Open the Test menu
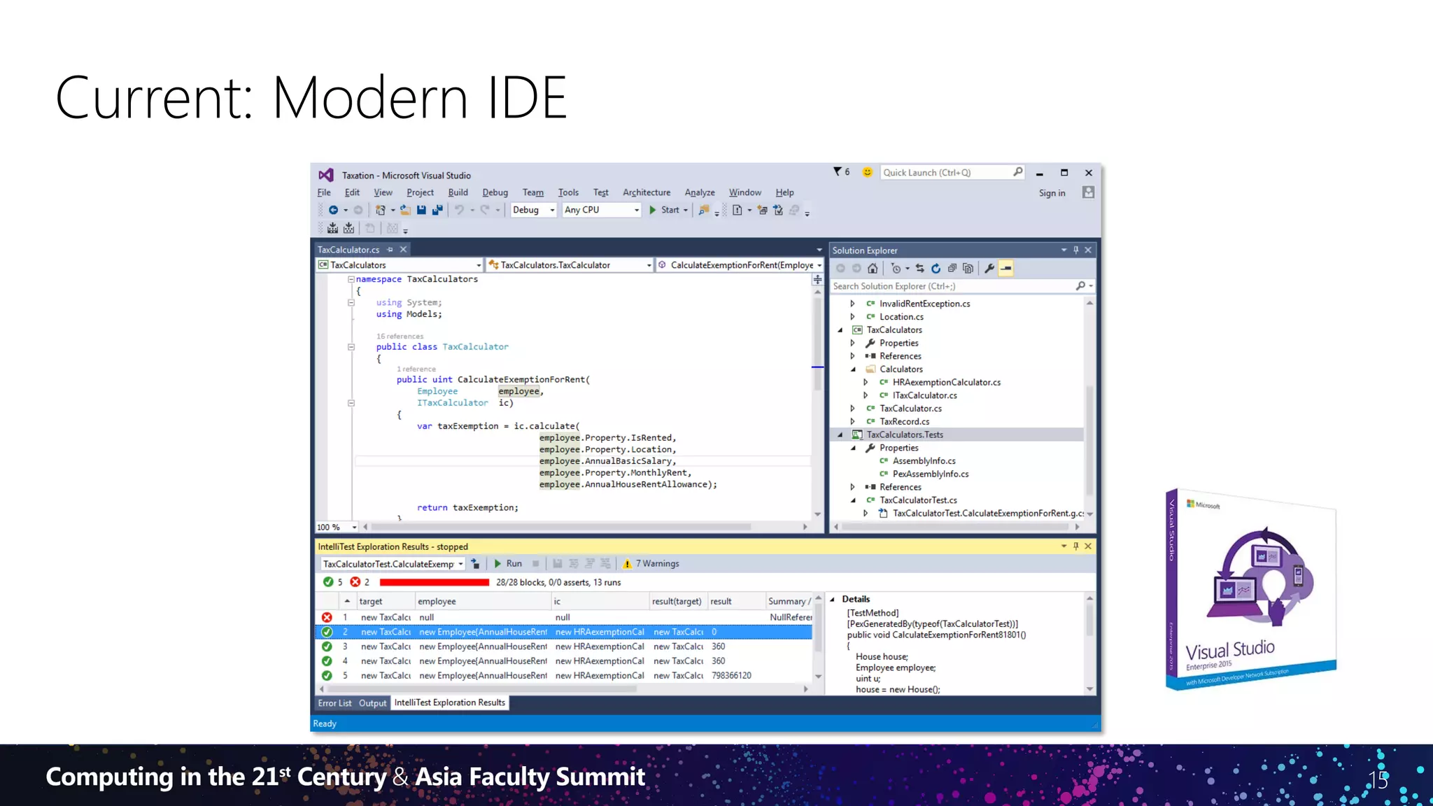Image resolution: width=1433 pixels, height=806 pixels. click(x=601, y=192)
